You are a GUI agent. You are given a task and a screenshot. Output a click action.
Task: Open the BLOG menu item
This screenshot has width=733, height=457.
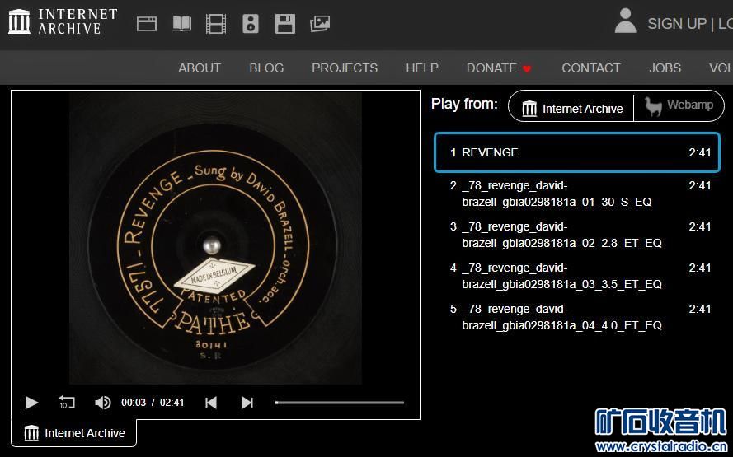[266, 68]
